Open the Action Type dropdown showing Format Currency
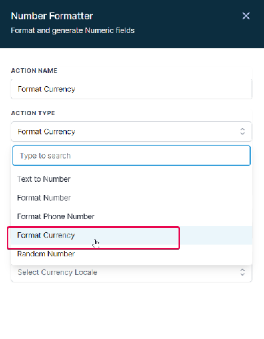Image resolution: width=264 pixels, height=339 pixels. tap(132, 132)
